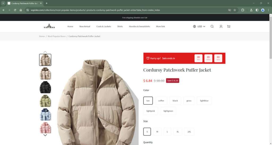Open the browser extensions puzzle icon
This screenshot has width=272, height=145.
pos(243,10)
